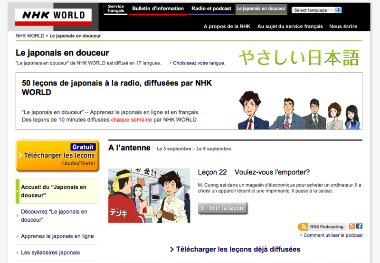Open Les syllabaires japonais sidebar link
This screenshot has width=380, height=263.
click(x=50, y=253)
